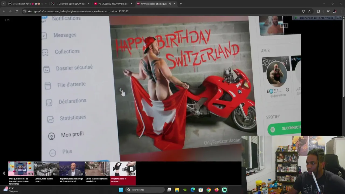Close the 'Le Thé est Versé' tab
Screen dimensions: 345x194
[46, 4]
